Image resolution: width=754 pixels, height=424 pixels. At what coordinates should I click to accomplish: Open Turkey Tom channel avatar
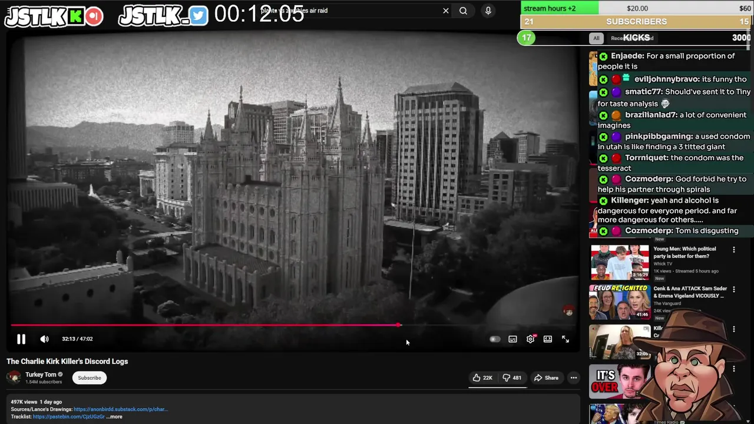coord(14,377)
